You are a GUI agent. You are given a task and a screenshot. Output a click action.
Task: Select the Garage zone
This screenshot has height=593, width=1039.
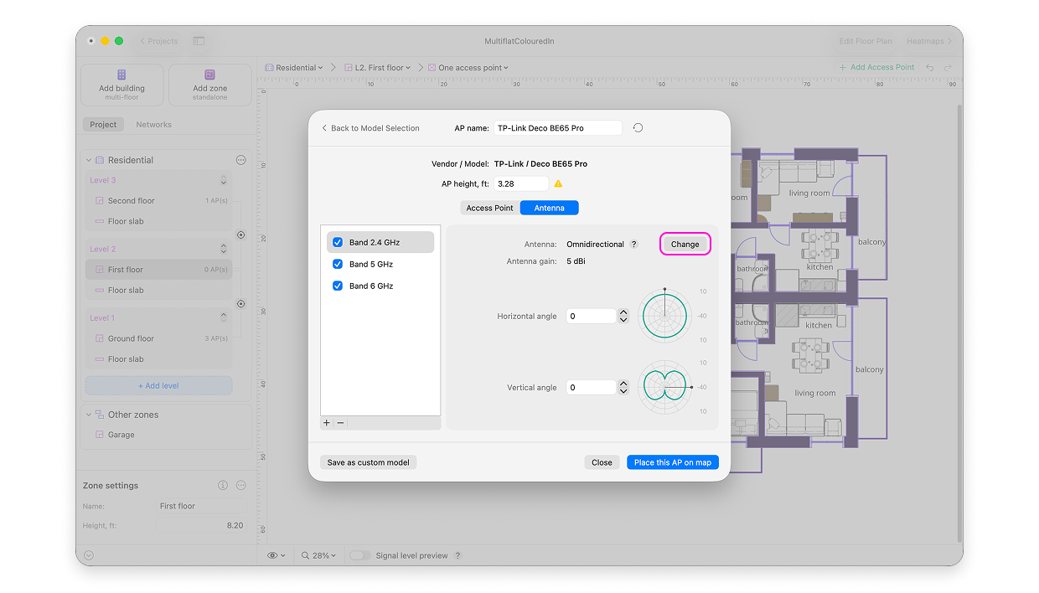(x=121, y=435)
